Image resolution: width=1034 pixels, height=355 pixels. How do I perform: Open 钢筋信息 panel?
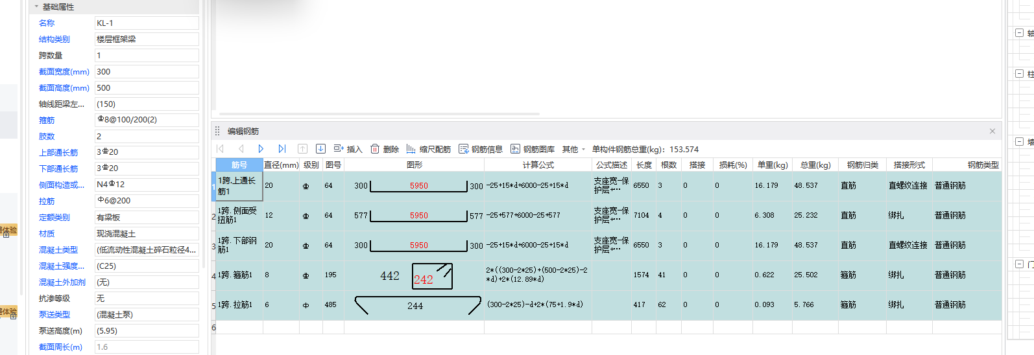tap(481, 149)
